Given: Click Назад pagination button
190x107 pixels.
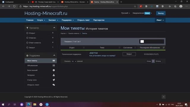Looking at the screenshot, I should 148,61.
